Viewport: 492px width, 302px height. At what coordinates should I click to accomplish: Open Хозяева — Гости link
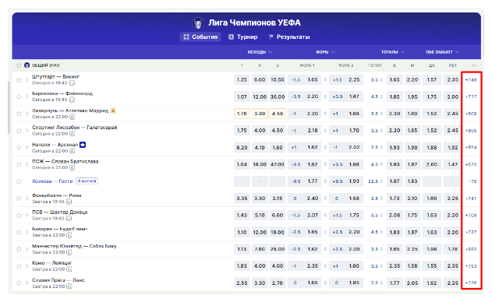tap(52, 181)
